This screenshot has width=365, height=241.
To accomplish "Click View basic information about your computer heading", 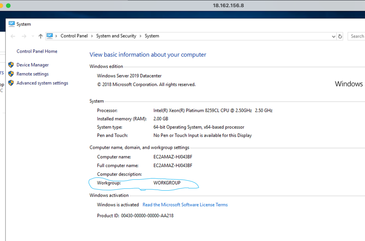I will pyautogui.click(x=148, y=55).
